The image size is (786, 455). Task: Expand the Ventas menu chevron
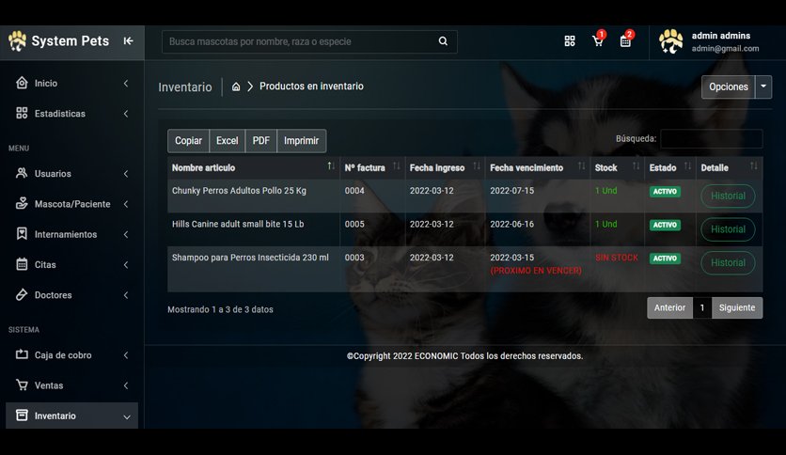tap(126, 385)
